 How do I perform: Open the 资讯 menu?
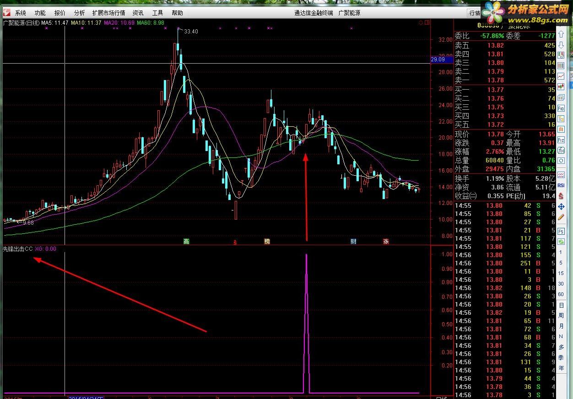coord(138,13)
